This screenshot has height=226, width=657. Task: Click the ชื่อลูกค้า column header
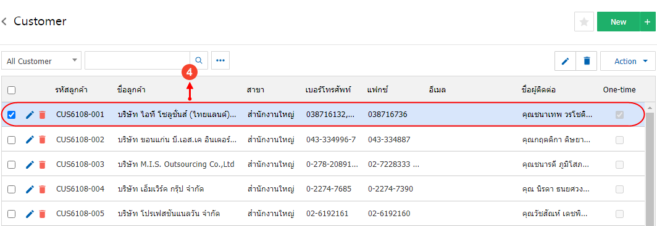[x=131, y=89]
